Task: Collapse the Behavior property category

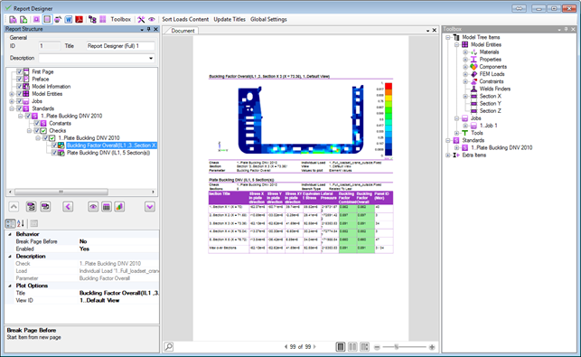Action: pos(10,234)
